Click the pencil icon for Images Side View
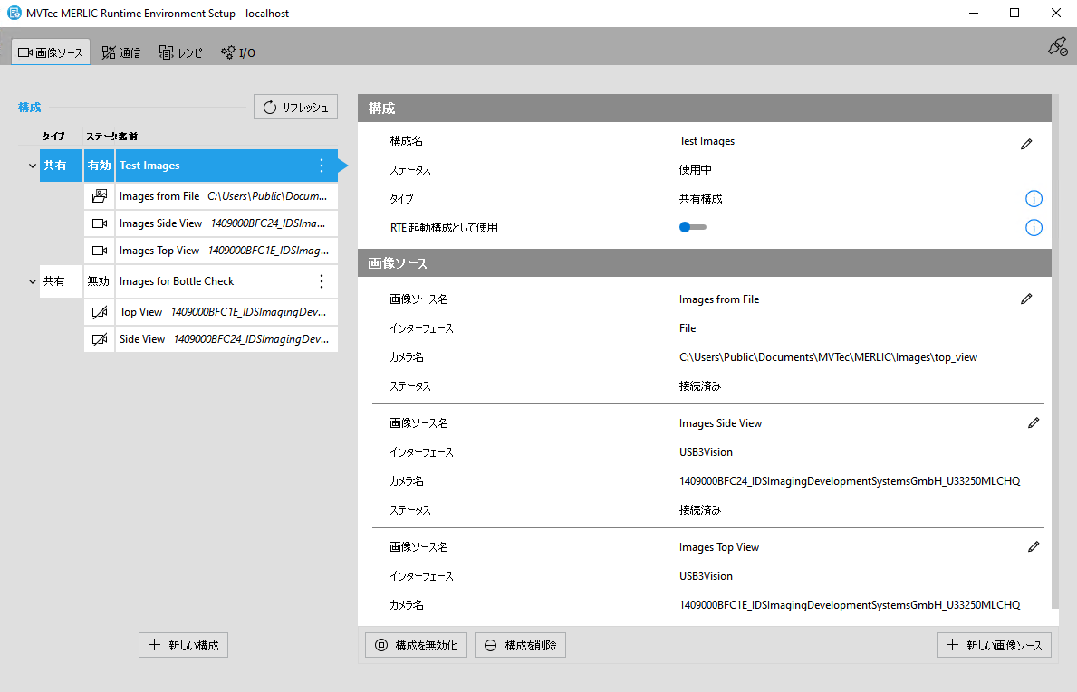1077x692 pixels. coord(1034,422)
